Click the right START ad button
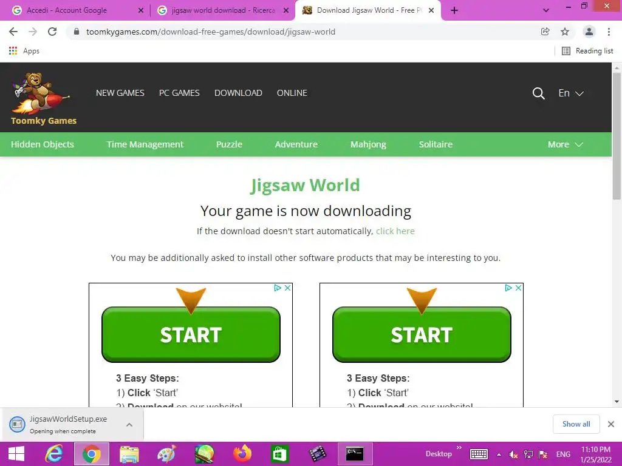The image size is (622, 466). (422, 334)
